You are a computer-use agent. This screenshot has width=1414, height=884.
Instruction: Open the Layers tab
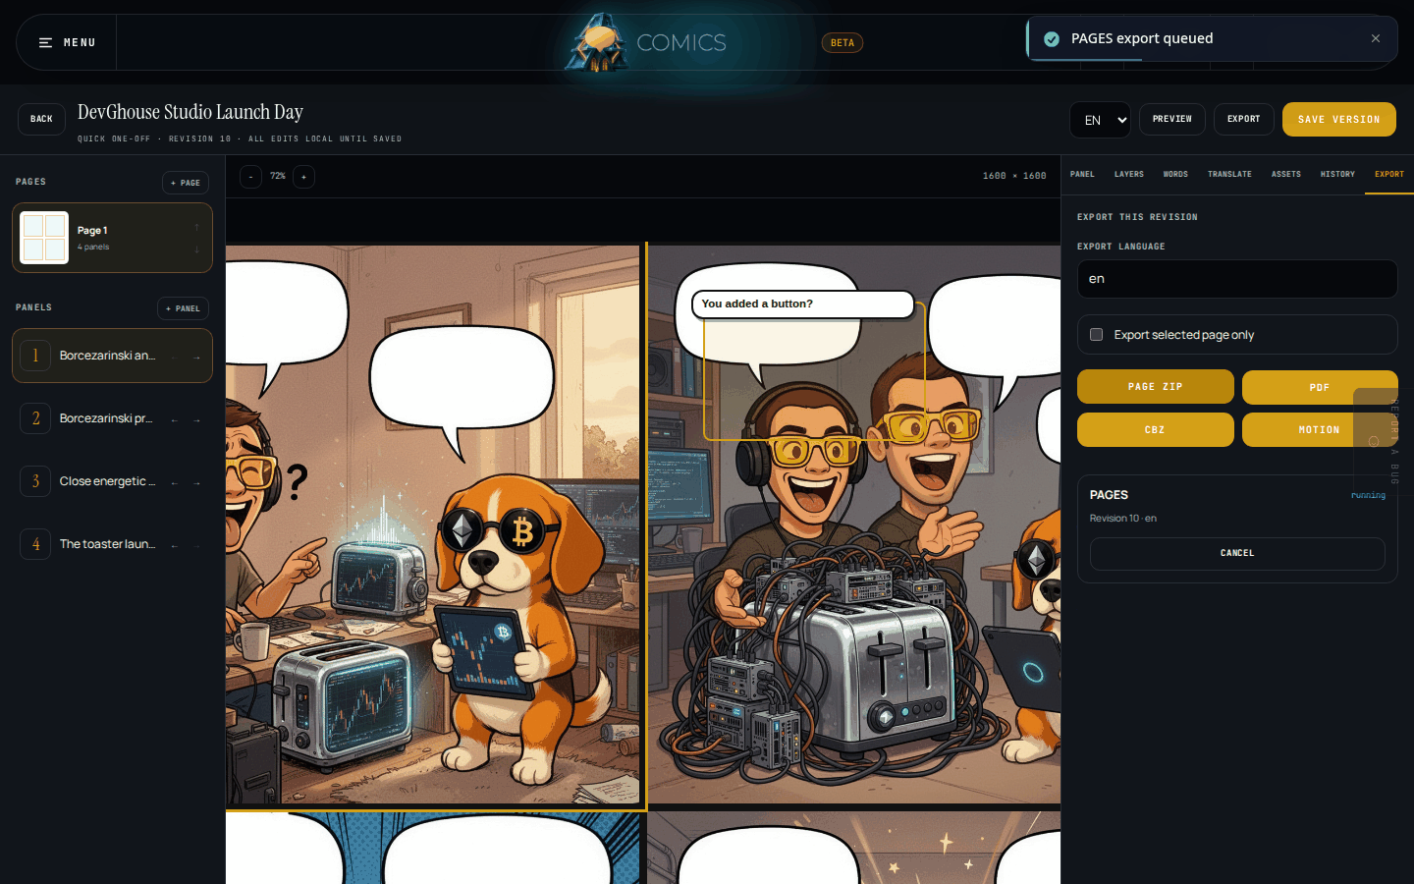[x=1129, y=175]
